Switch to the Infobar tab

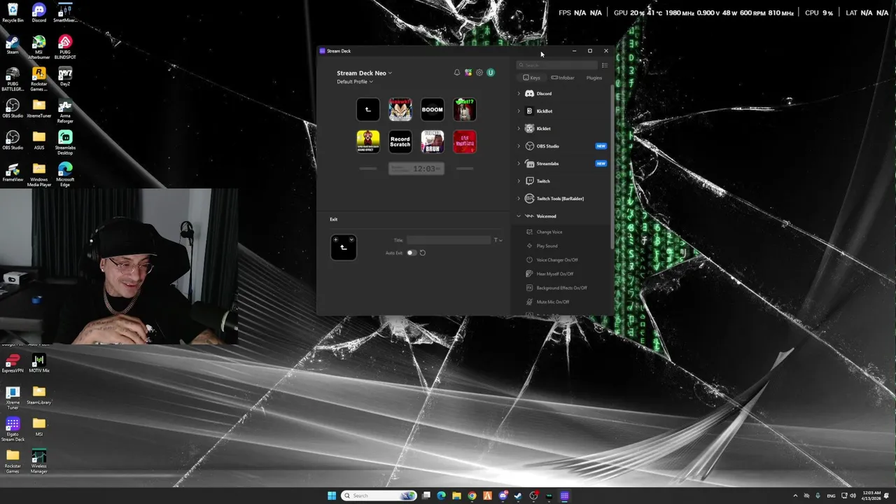pos(563,78)
